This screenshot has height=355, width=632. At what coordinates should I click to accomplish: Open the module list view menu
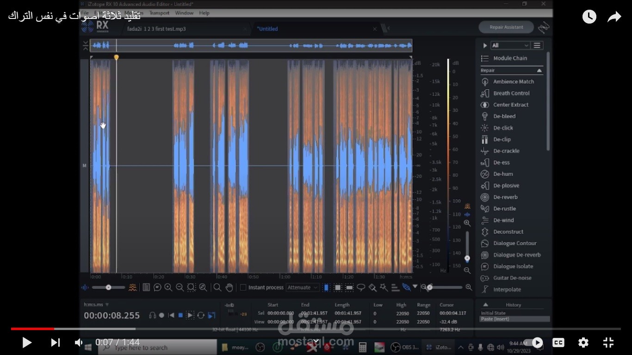point(537,45)
